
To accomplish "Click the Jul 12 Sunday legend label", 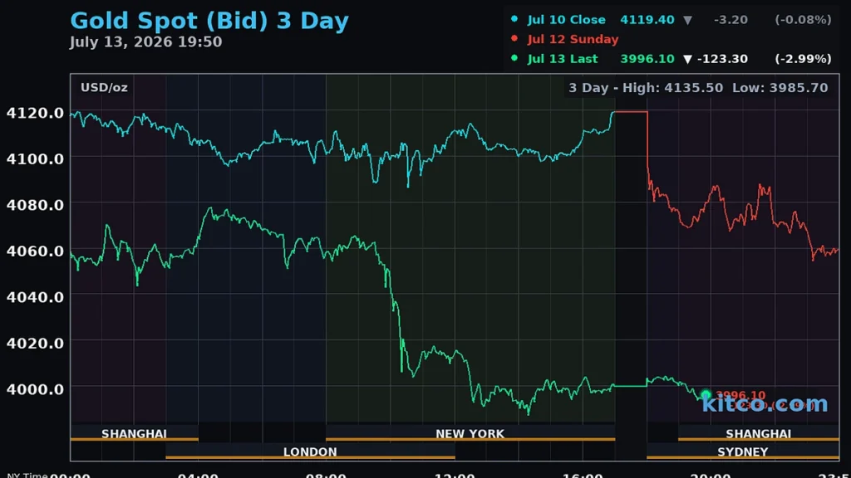I will (x=573, y=39).
